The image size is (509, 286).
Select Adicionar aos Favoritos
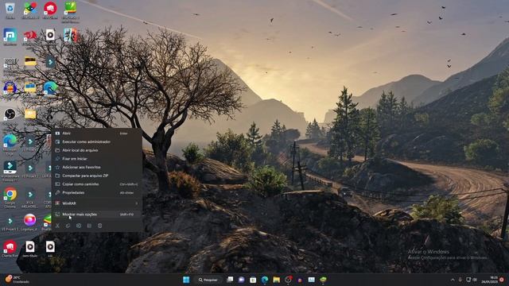coord(96,167)
